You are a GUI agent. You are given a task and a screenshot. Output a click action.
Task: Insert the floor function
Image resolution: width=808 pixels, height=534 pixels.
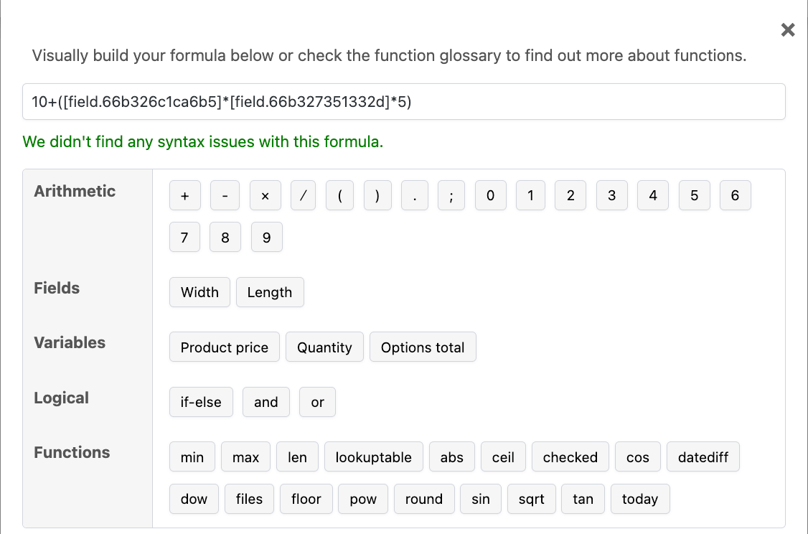(x=306, y=498)
